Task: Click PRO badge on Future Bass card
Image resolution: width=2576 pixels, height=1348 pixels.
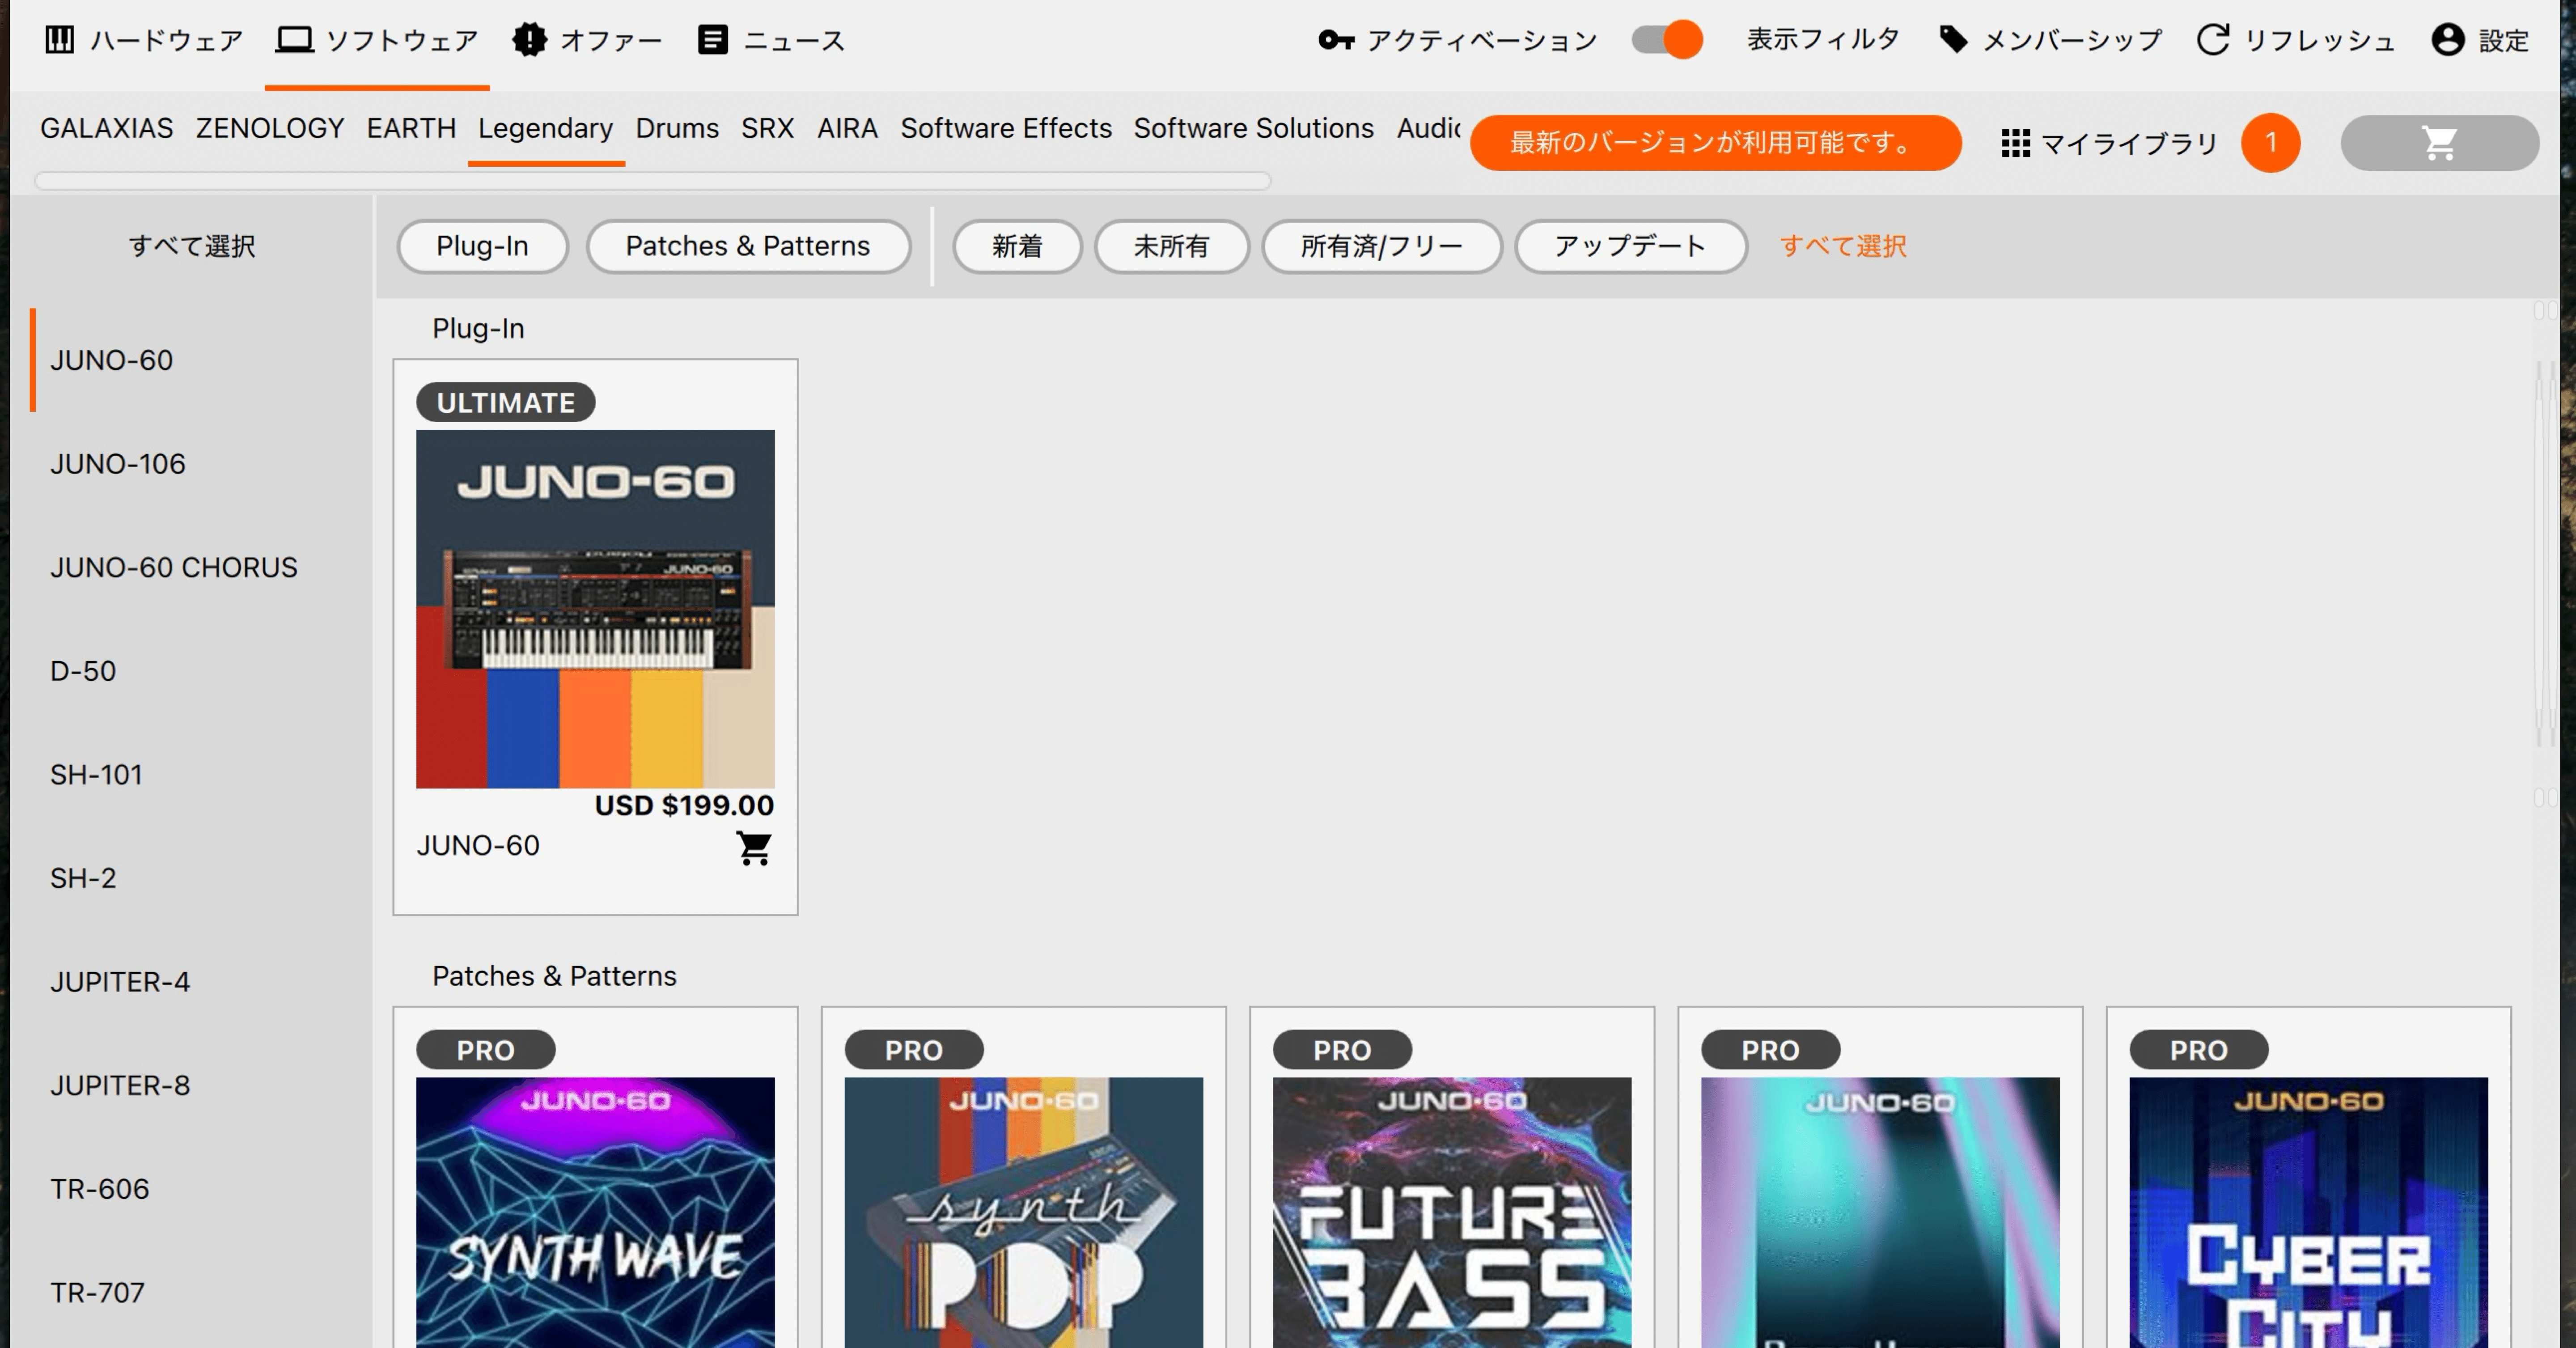Action: pyautogui.click(x=1342, y=1050)
